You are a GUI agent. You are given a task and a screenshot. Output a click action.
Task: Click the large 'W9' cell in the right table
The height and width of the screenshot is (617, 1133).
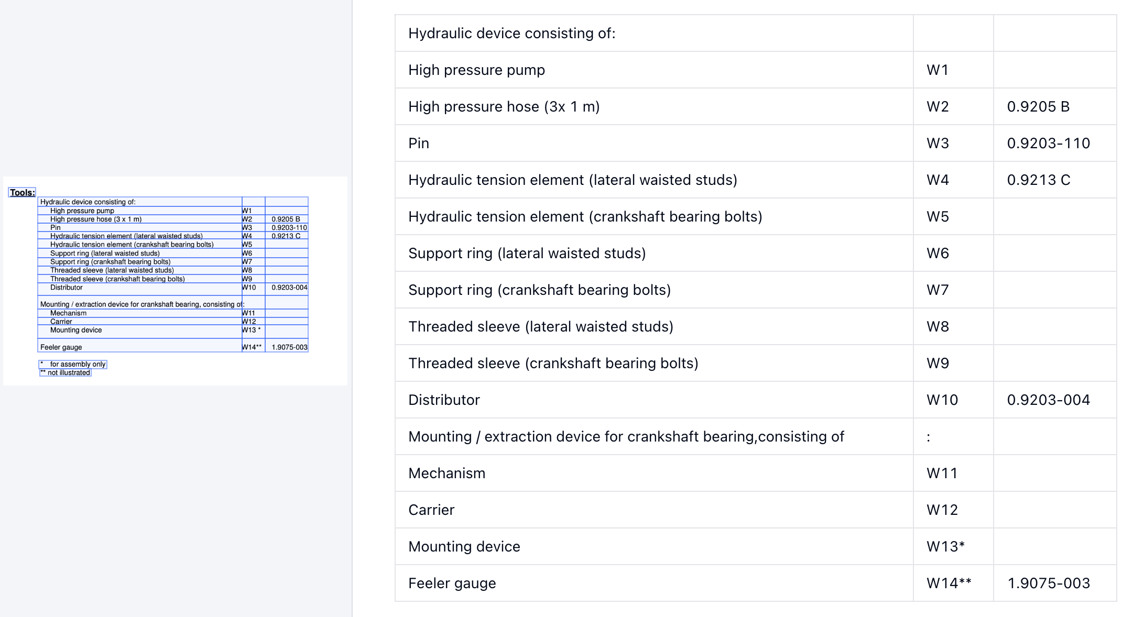click(x=938, y=363)
